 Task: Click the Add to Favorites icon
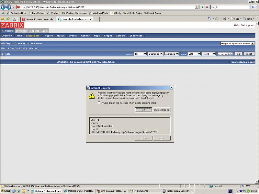point(8,19)
